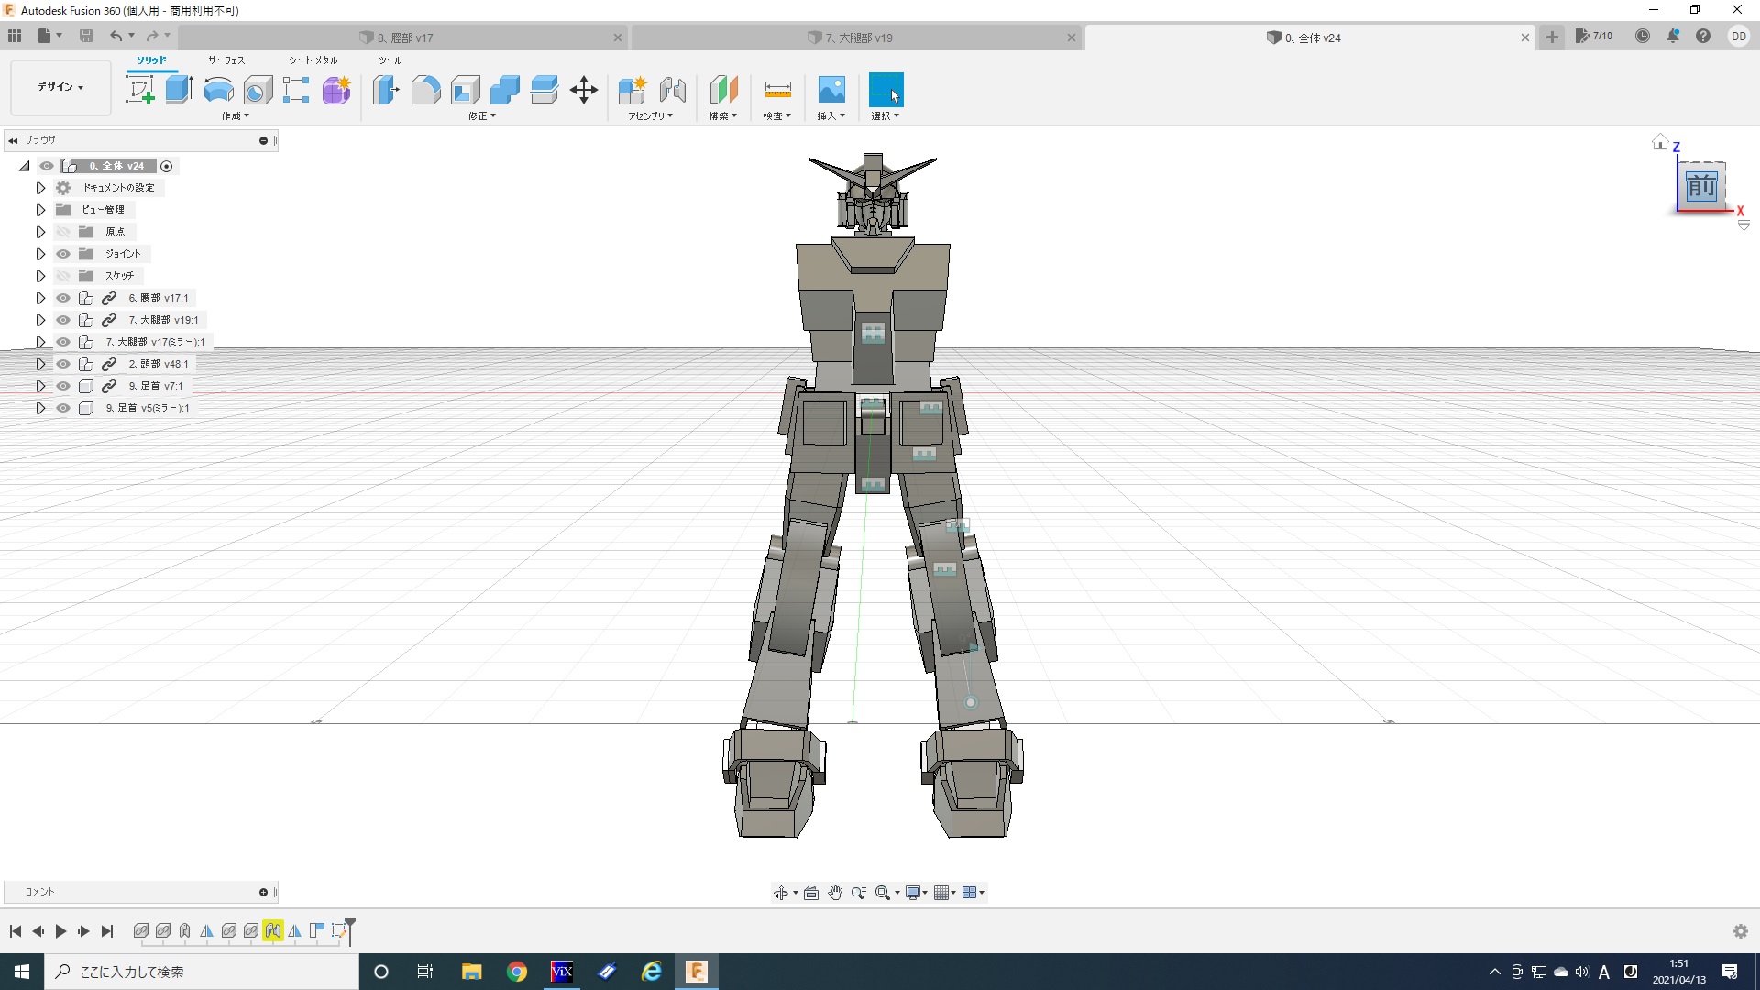This screenshot has width=1760, height=990.
Task: Show the hidden スケッチ folder
Action: pyautogui.click(x=63, y=276)
